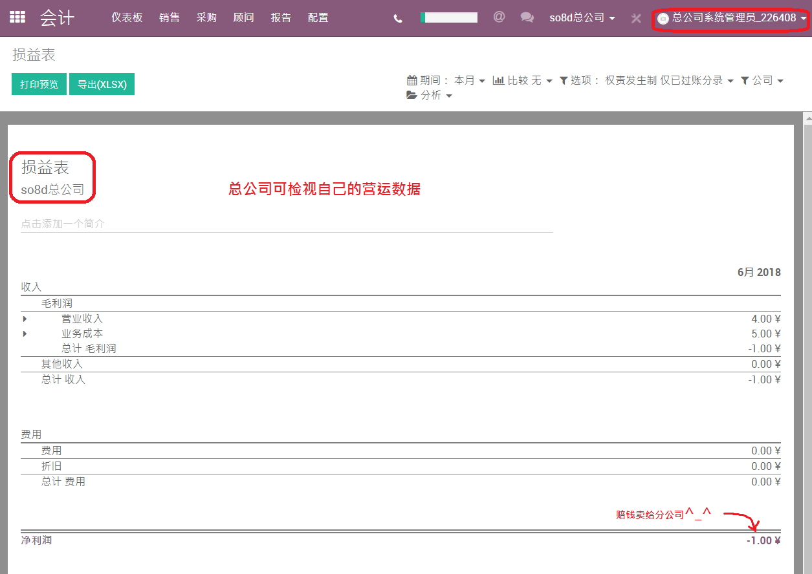This screenshot has height=574, width=812.
Task: Open the 报告 menu
Action: (281, 18)
